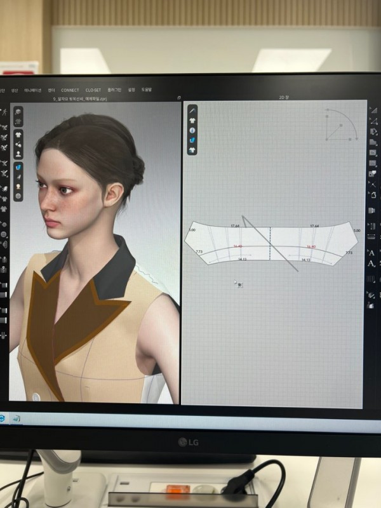Toggle garment display shirt icon in 3D viewport
381x508 pixels.
coord(18,135)
